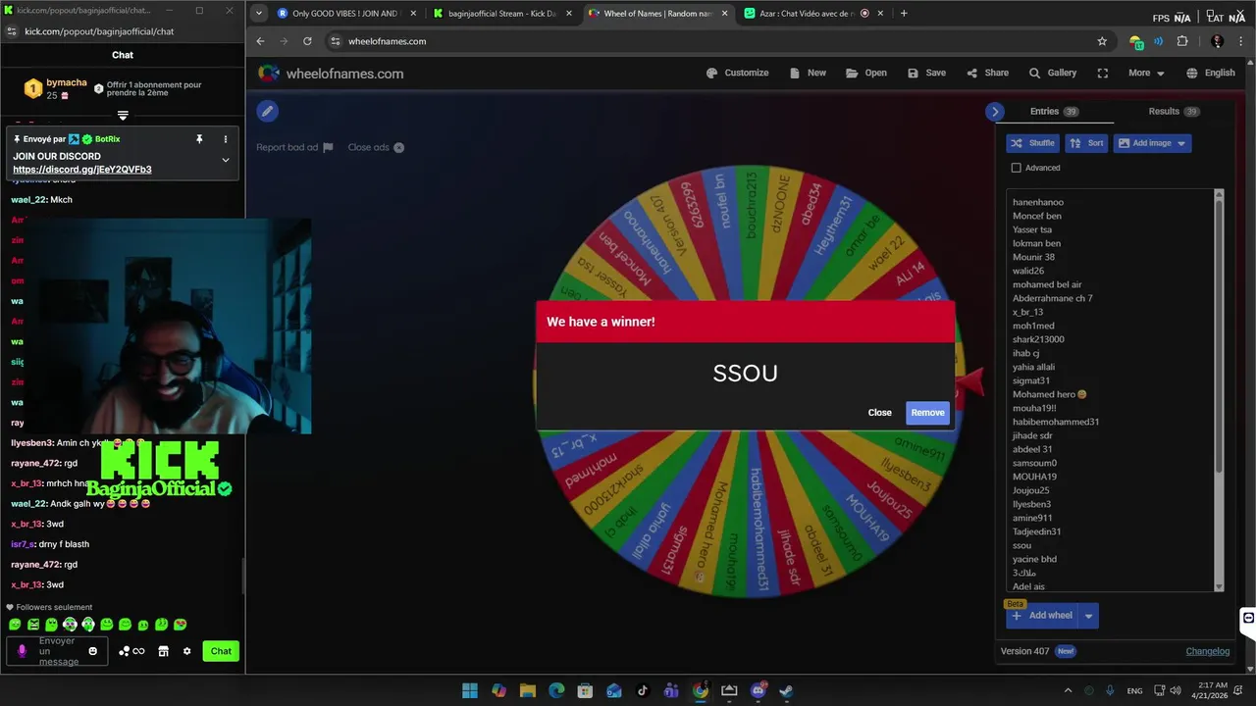Remove the winner SSOU

click(x=927, y=413)
